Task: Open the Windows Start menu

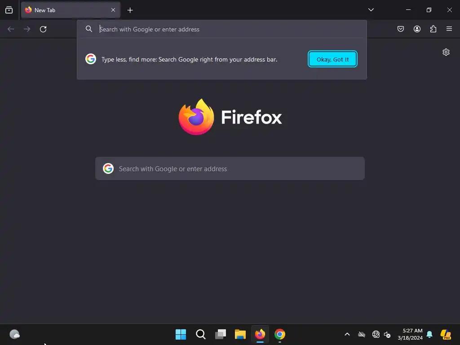Action: 181,334
